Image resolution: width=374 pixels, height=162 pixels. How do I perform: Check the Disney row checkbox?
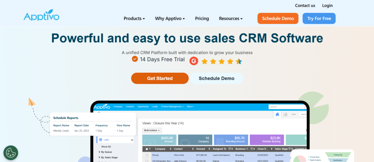click(x=147, y=155)
